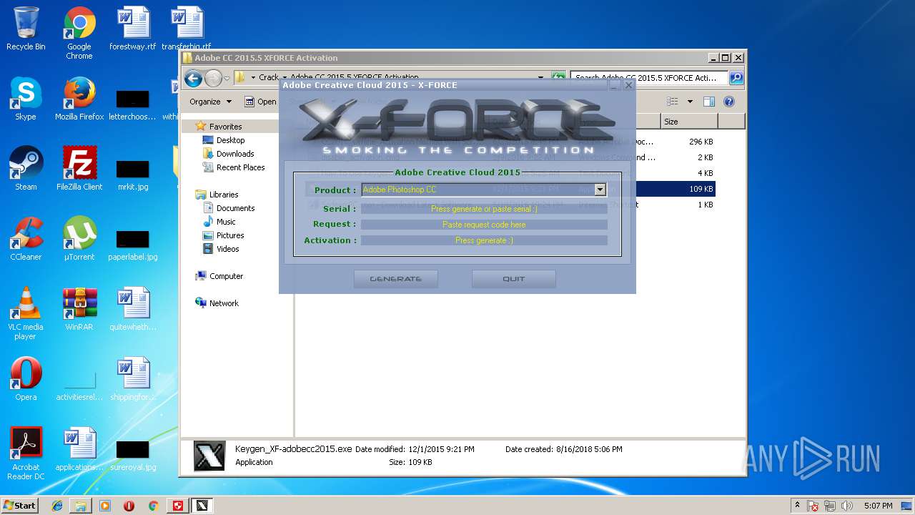This screenshot has width=915, height=515.
Task: Open the Acrobat Reader DC shortcut
Action: 26,453
